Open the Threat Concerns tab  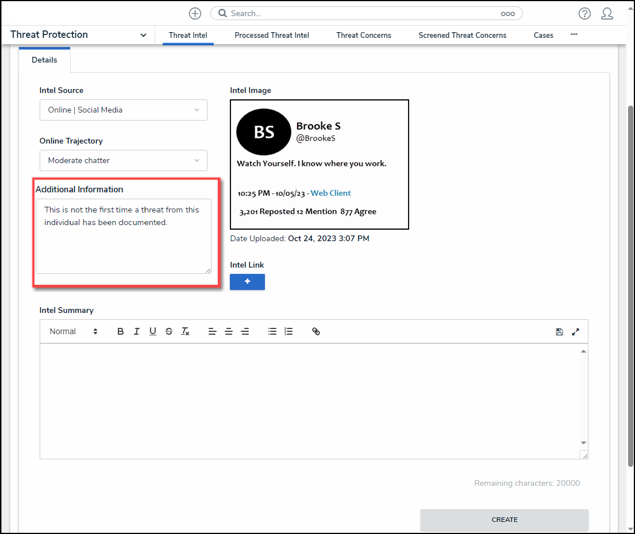pyautogui.click(x=364, y=35)
